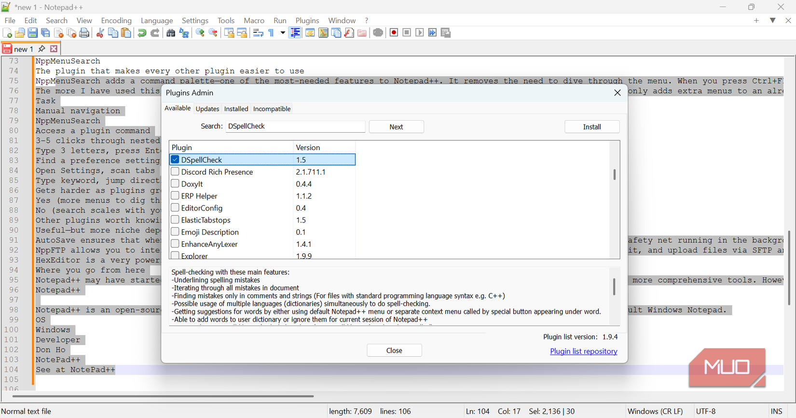Click the Plugin column header
Viewport: 796px width, 418px height.
231,147
